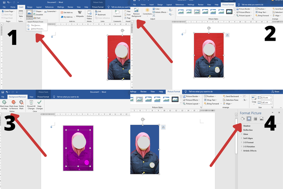
Task: Open Cover Page dropdown in screenshot 1
Action: point(8,11)
